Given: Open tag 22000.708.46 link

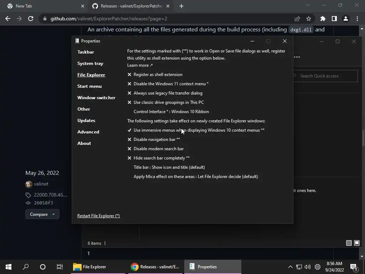Looking at the screenshot, I should pyautogui.click(x=51, y=195).
